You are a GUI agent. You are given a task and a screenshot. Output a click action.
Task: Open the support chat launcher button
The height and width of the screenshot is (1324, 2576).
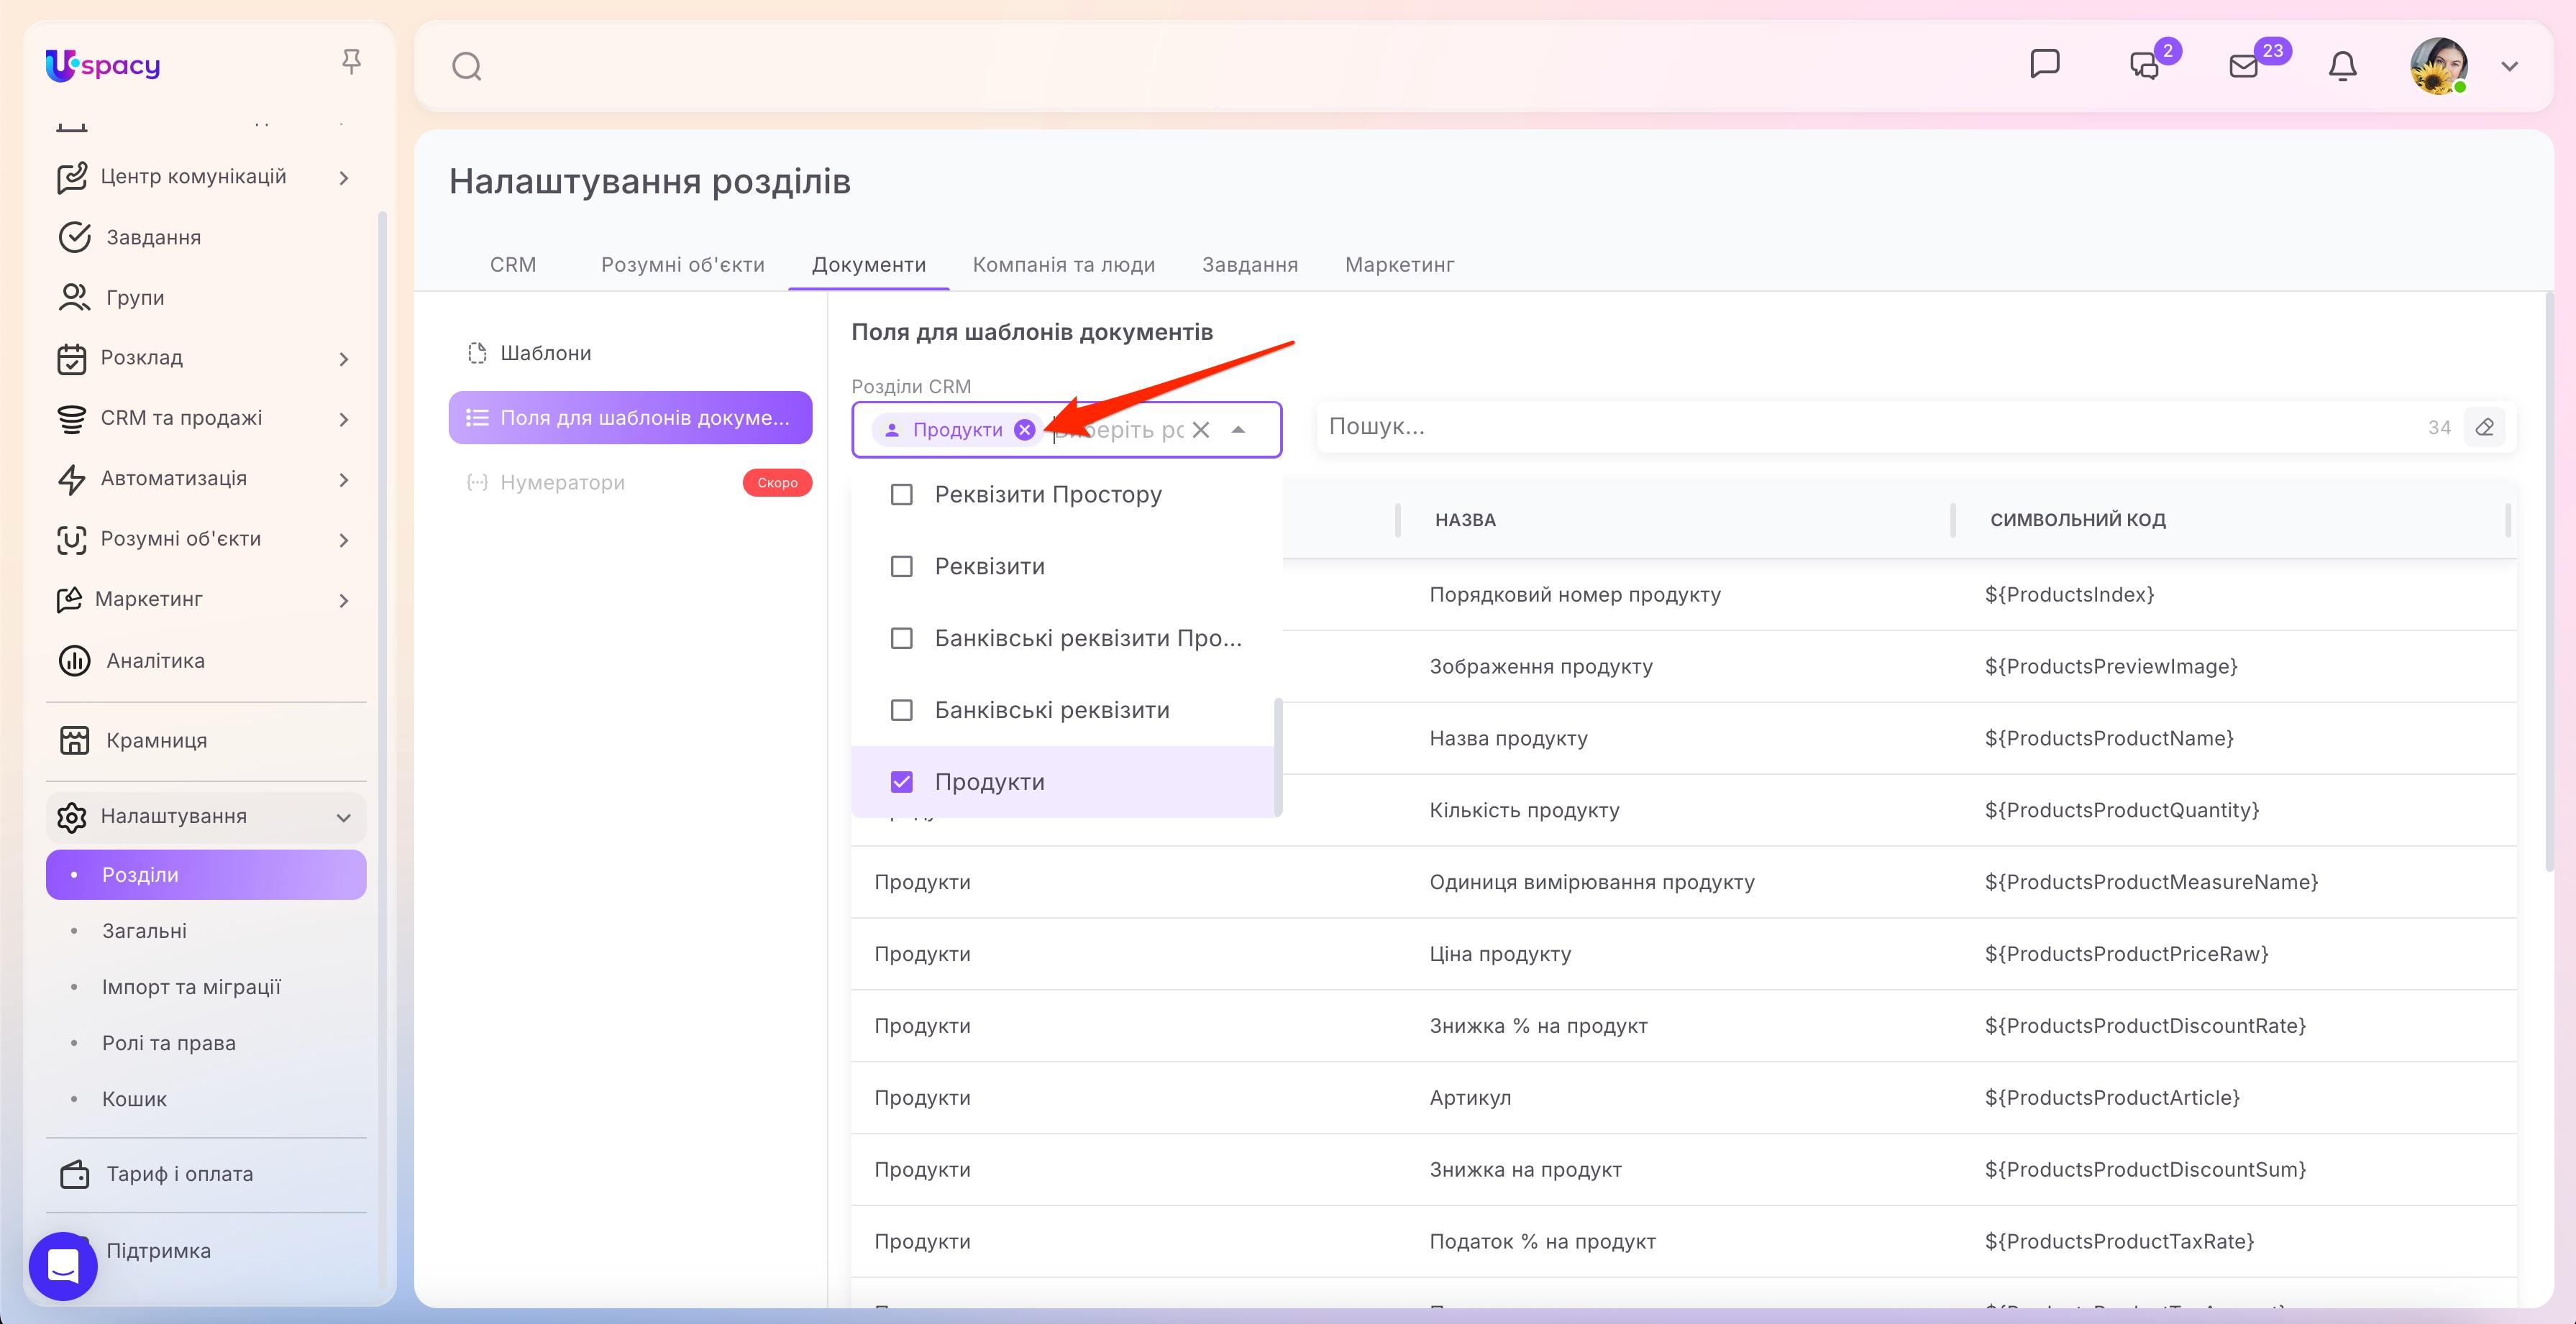pos(63,1265)
